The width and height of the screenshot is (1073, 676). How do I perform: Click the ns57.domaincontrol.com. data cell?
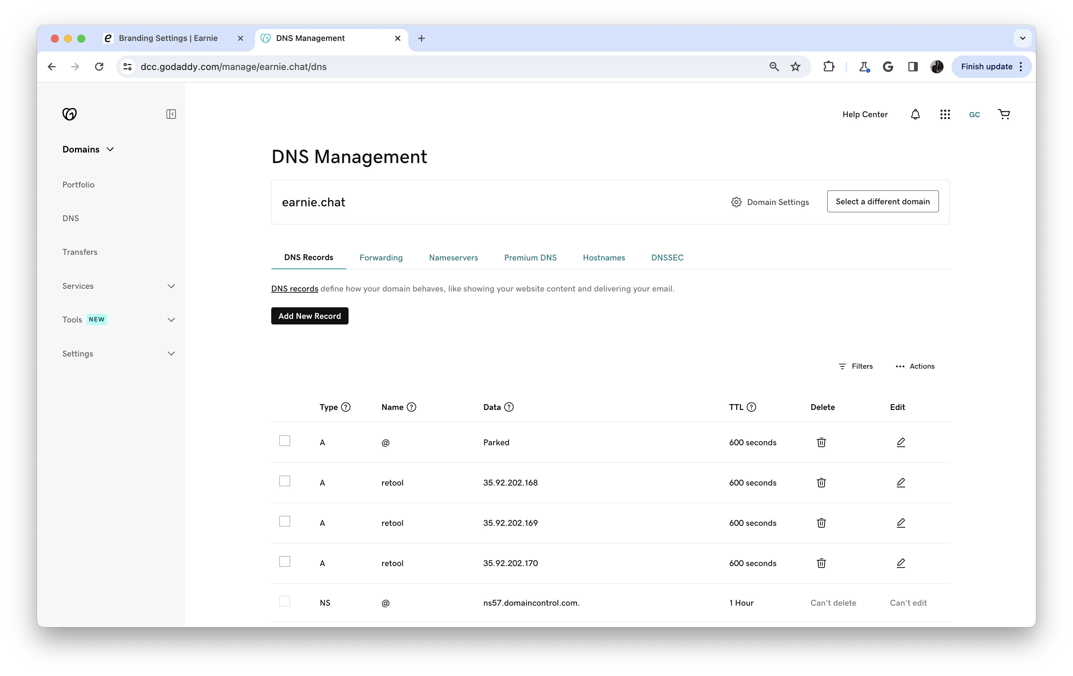[x=531, y=602]
